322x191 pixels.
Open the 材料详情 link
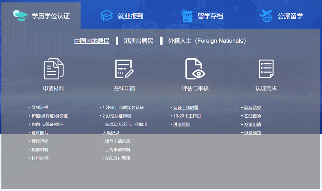click(x=40, y=158)
